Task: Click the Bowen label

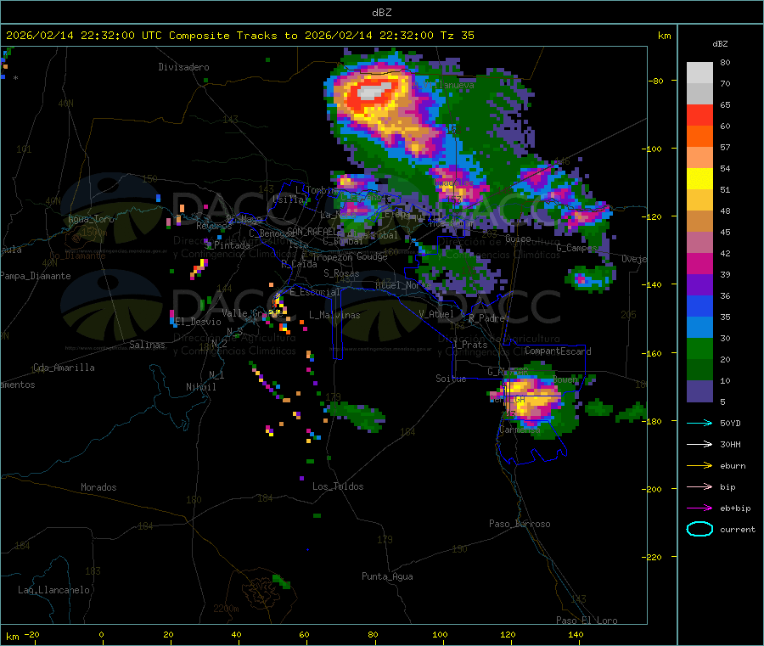Action: pos(565,379)
